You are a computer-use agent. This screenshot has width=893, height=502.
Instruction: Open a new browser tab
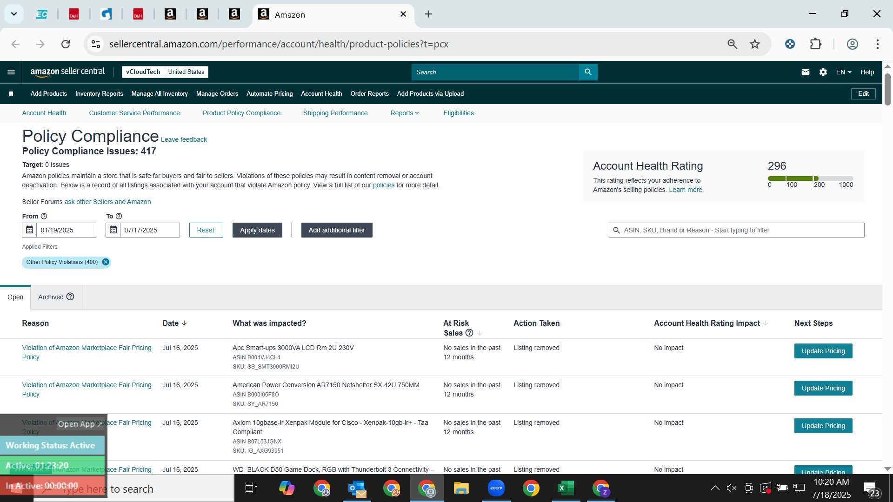click(428, 14)
